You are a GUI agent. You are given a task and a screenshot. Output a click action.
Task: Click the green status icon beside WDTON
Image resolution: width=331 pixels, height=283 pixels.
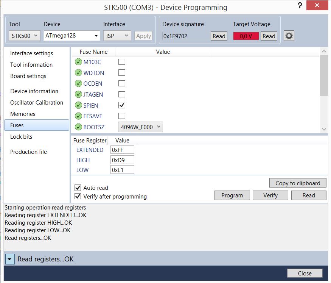click(78, 72)
